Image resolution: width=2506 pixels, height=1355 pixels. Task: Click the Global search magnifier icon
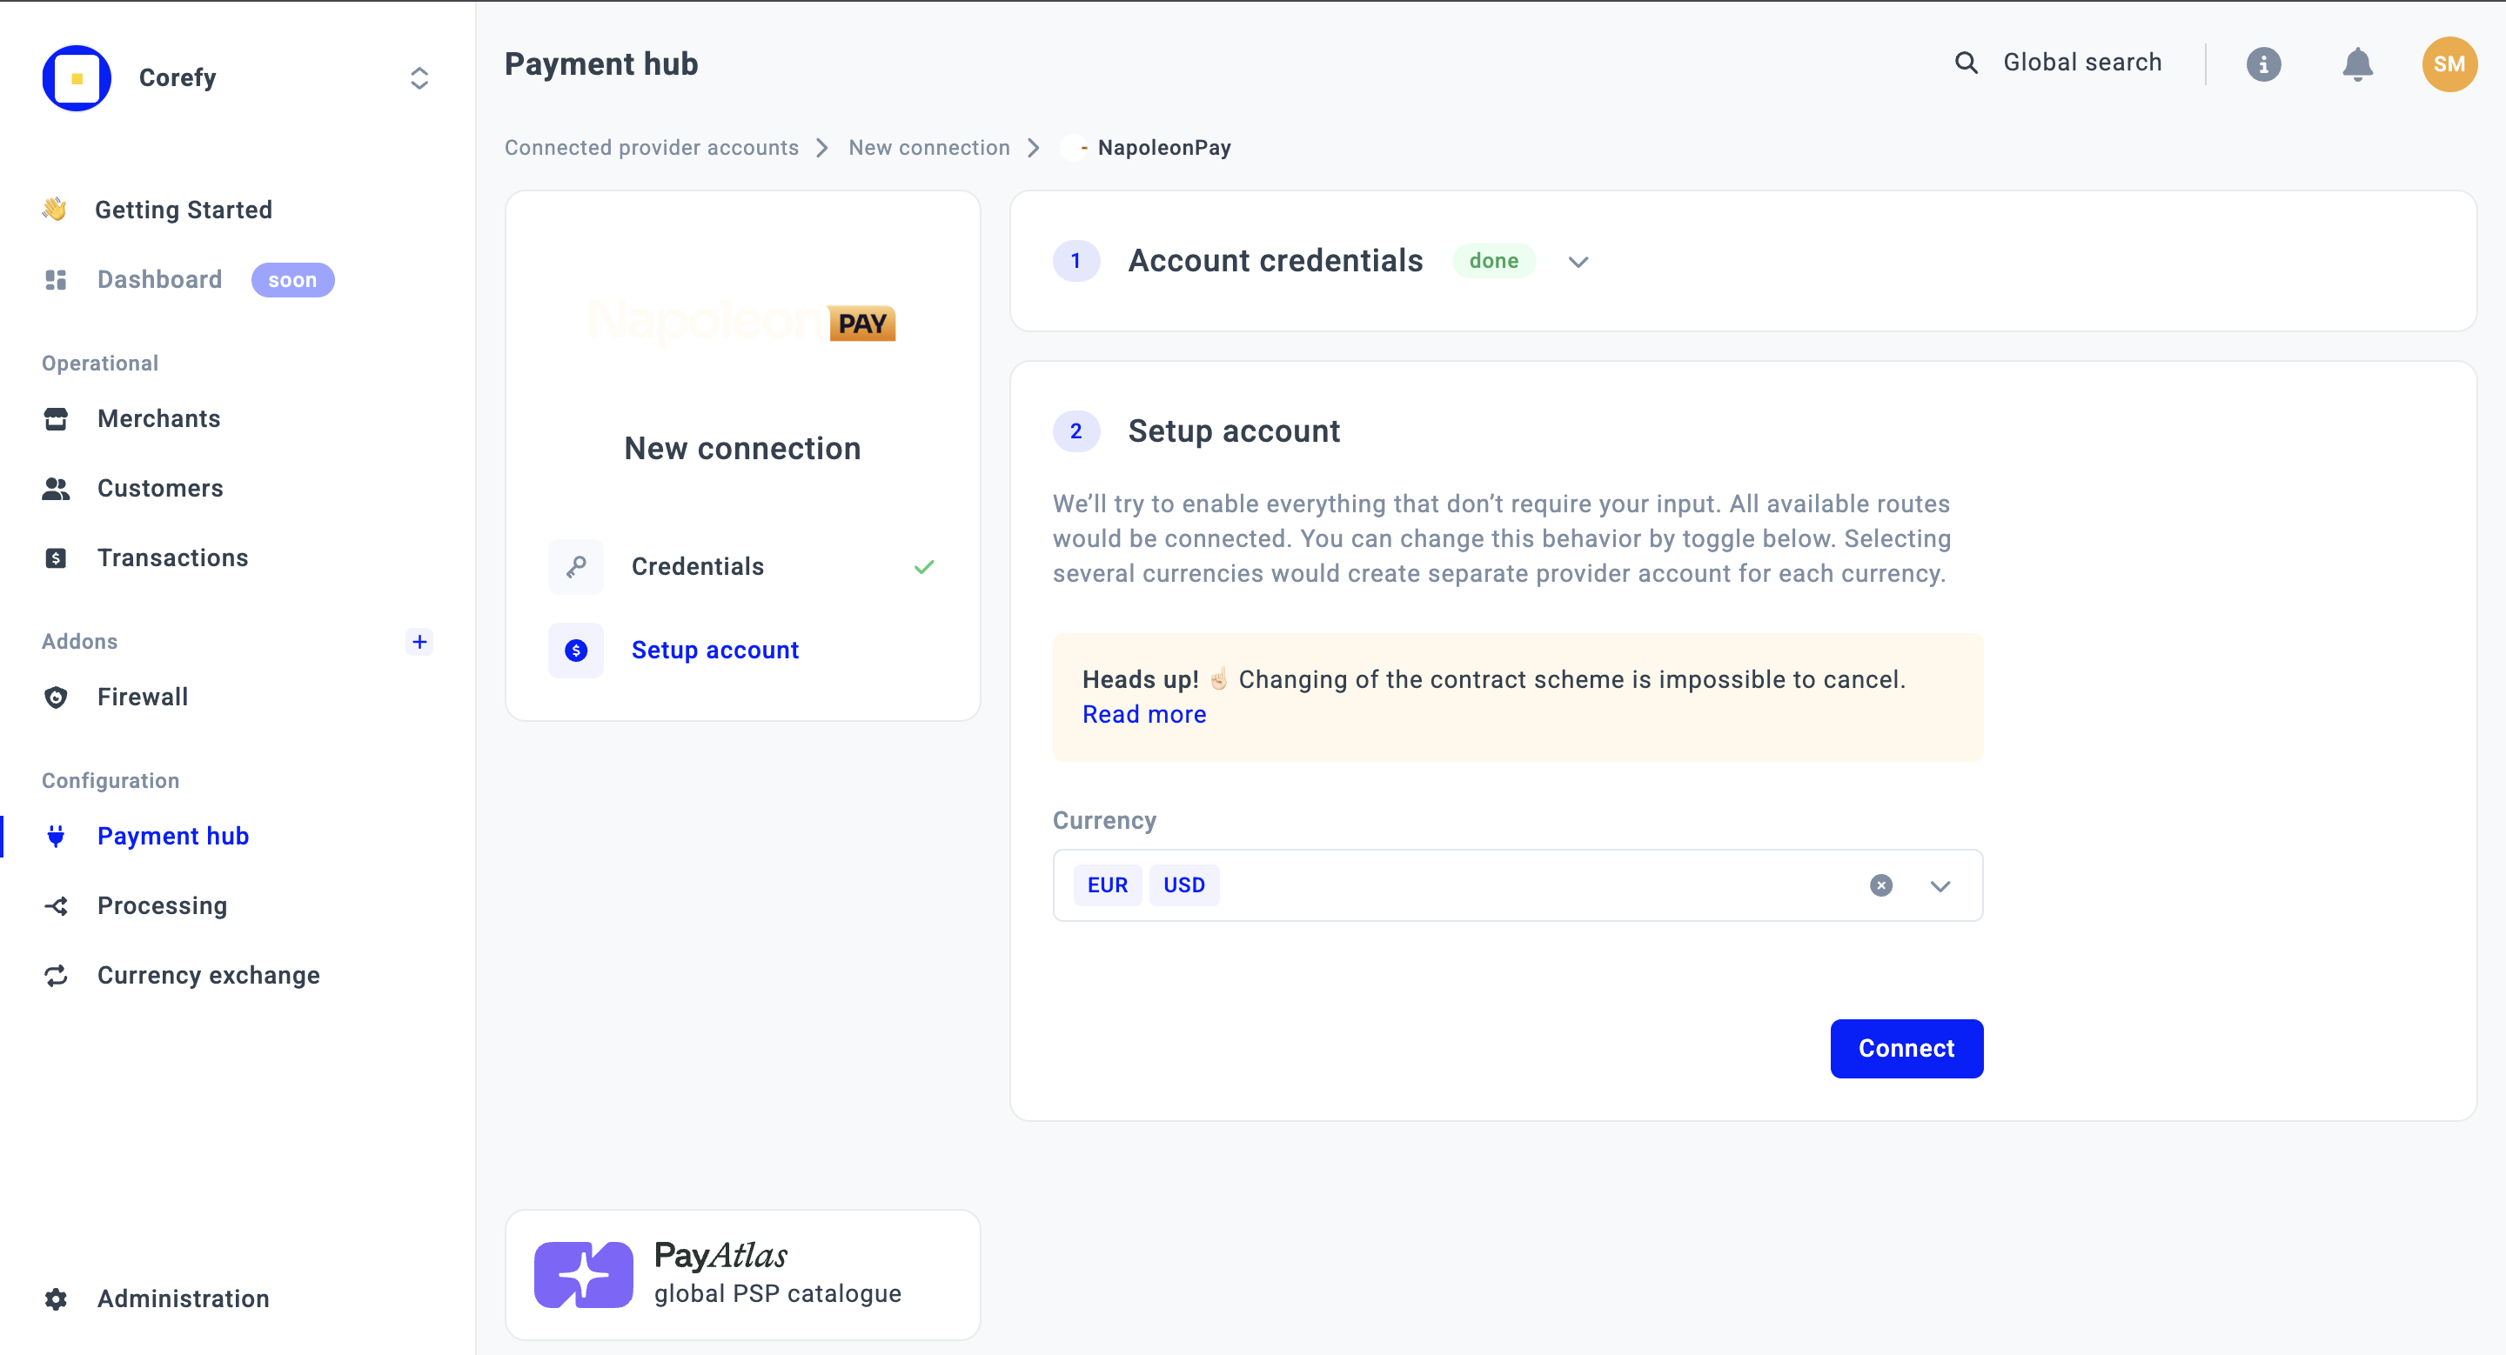click(x=1967, y=63)
